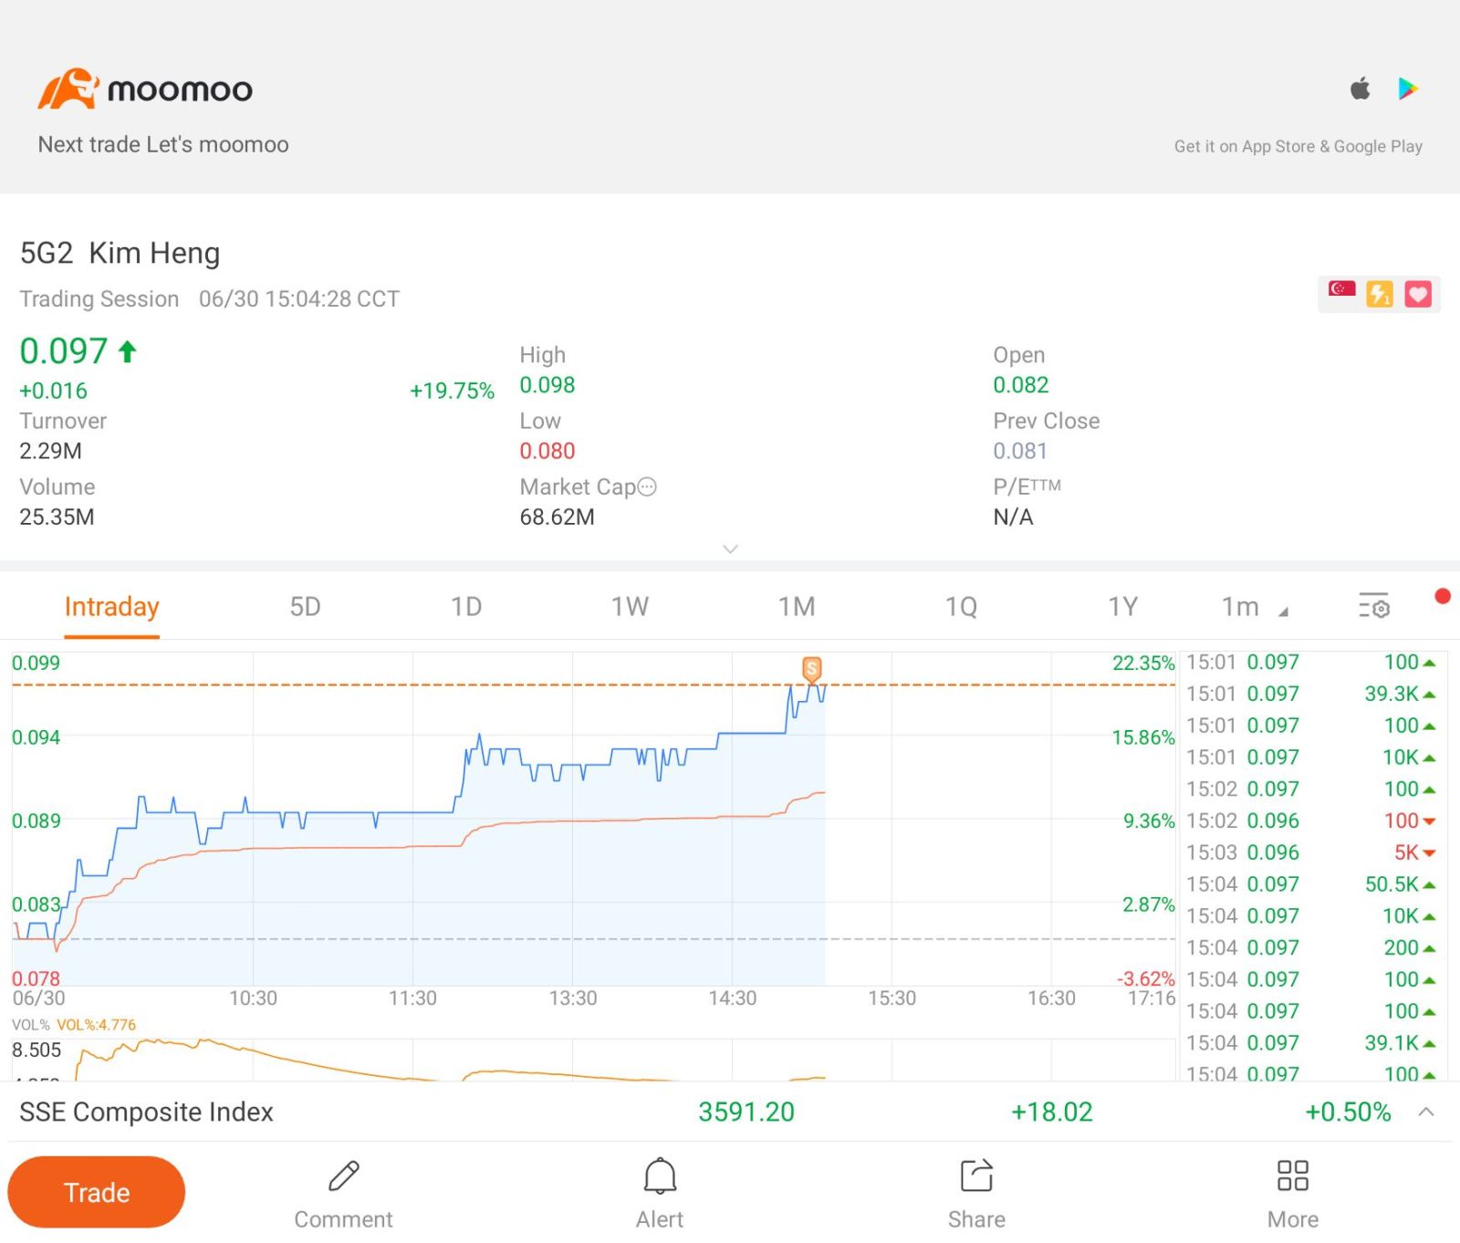Switch to the 1Q chart tab
Screen dimensions: 1460x1243
[961, 607]
